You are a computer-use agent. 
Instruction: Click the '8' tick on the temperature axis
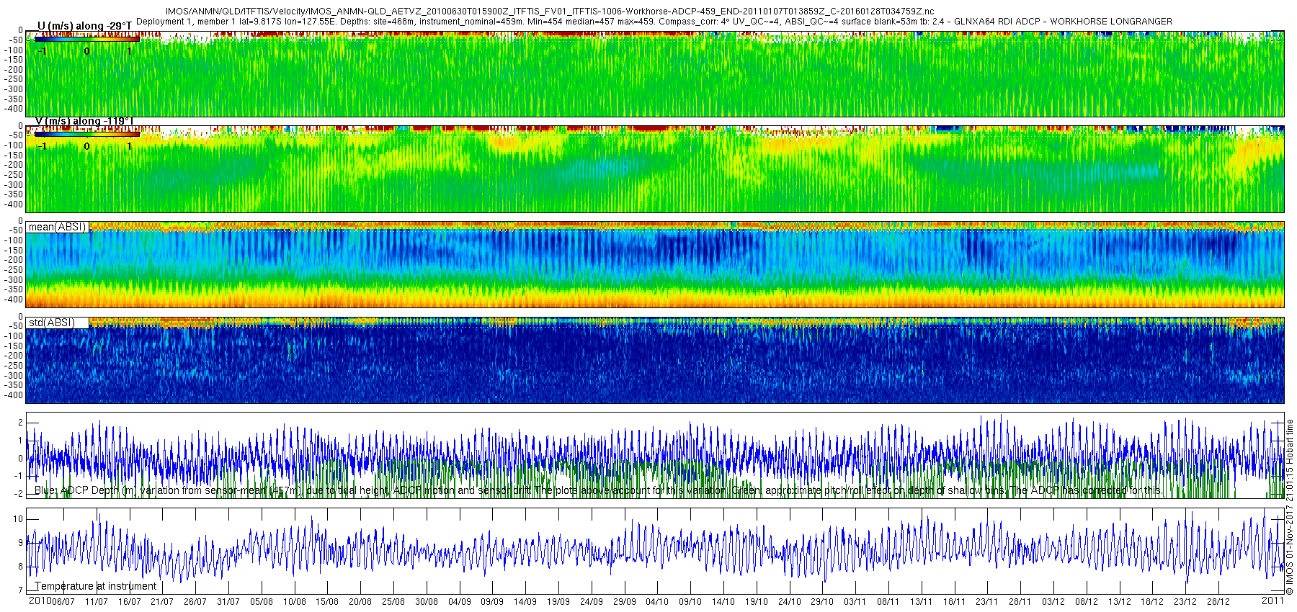[x=20, y=567]
